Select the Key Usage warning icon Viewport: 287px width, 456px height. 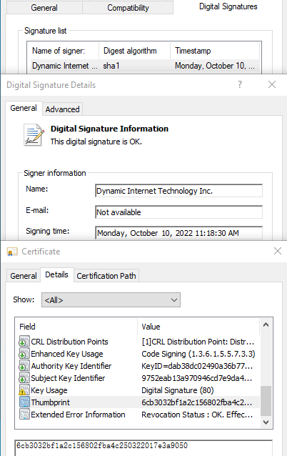click(24, 390)
